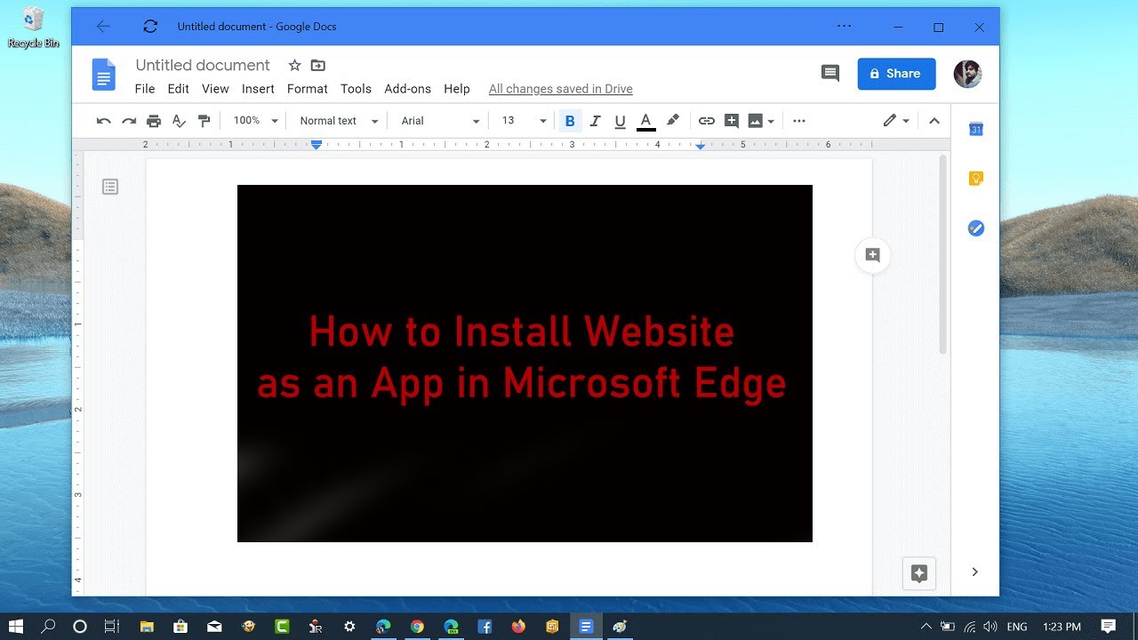Click the Print icon
Viewport: 1138px width, 640px height.
coord(154,121)
